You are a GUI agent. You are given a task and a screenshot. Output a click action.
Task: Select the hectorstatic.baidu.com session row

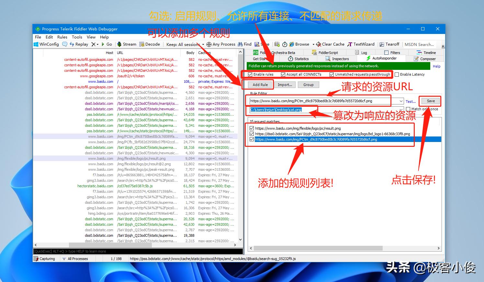coord(135,186)
